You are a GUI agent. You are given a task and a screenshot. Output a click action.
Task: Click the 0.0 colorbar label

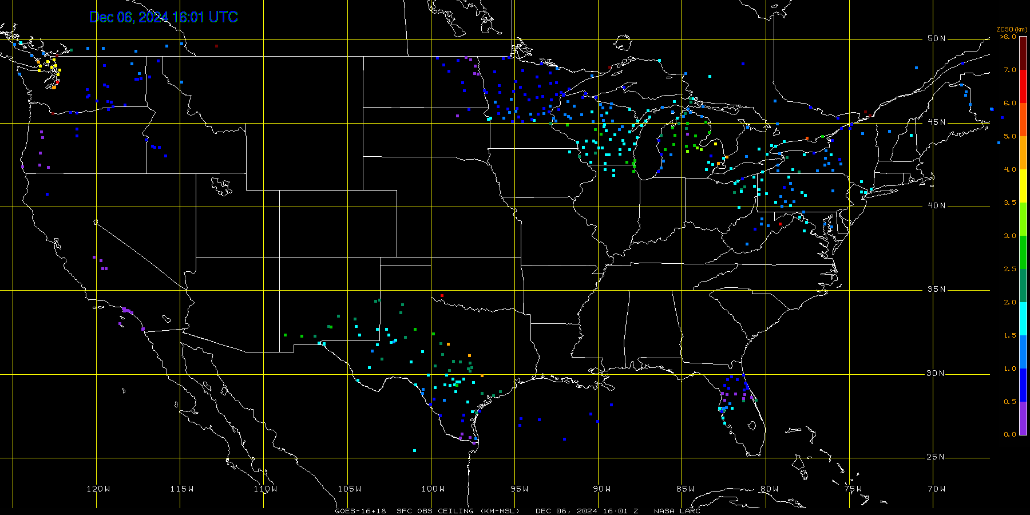tap(1010, 434)
